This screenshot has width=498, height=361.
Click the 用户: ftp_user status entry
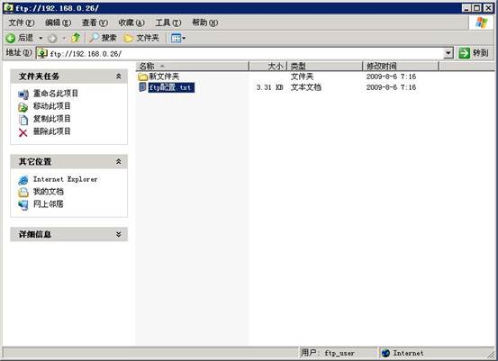click(x=328, y=353)
